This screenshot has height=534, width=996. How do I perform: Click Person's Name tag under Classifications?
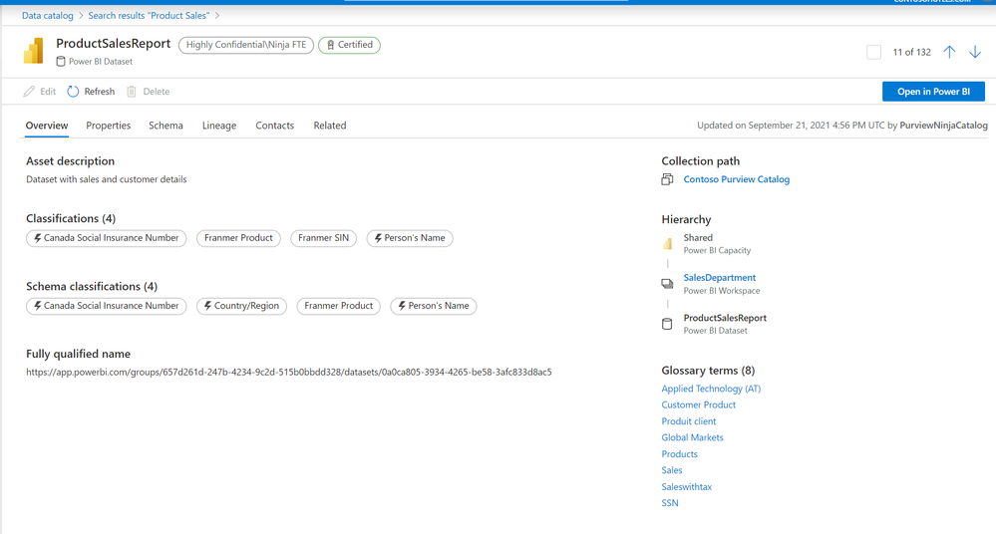click(410, 238)
